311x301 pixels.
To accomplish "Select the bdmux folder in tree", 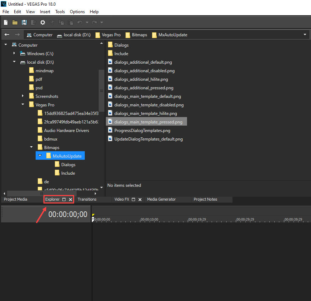I will (48, 139).
